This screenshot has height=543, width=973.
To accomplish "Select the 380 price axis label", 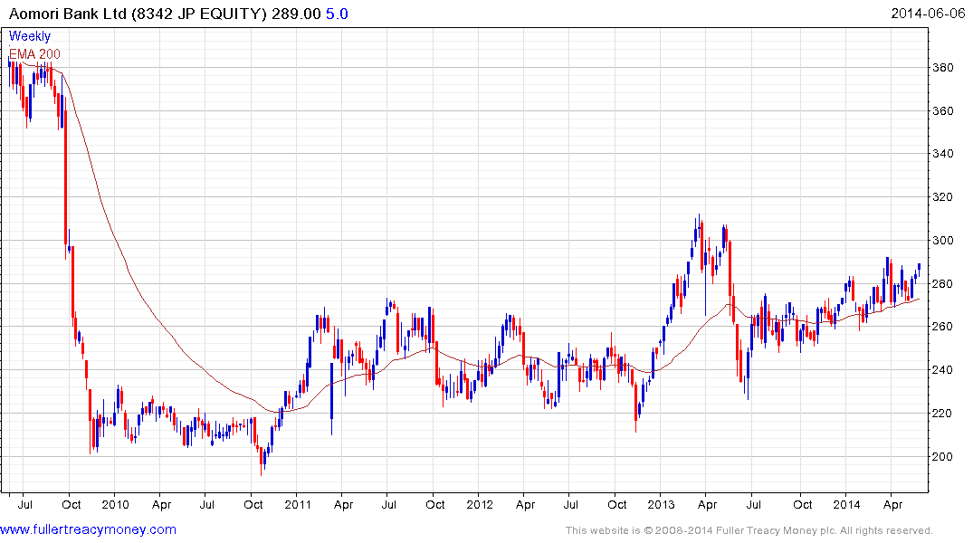I will click(943, 68).
